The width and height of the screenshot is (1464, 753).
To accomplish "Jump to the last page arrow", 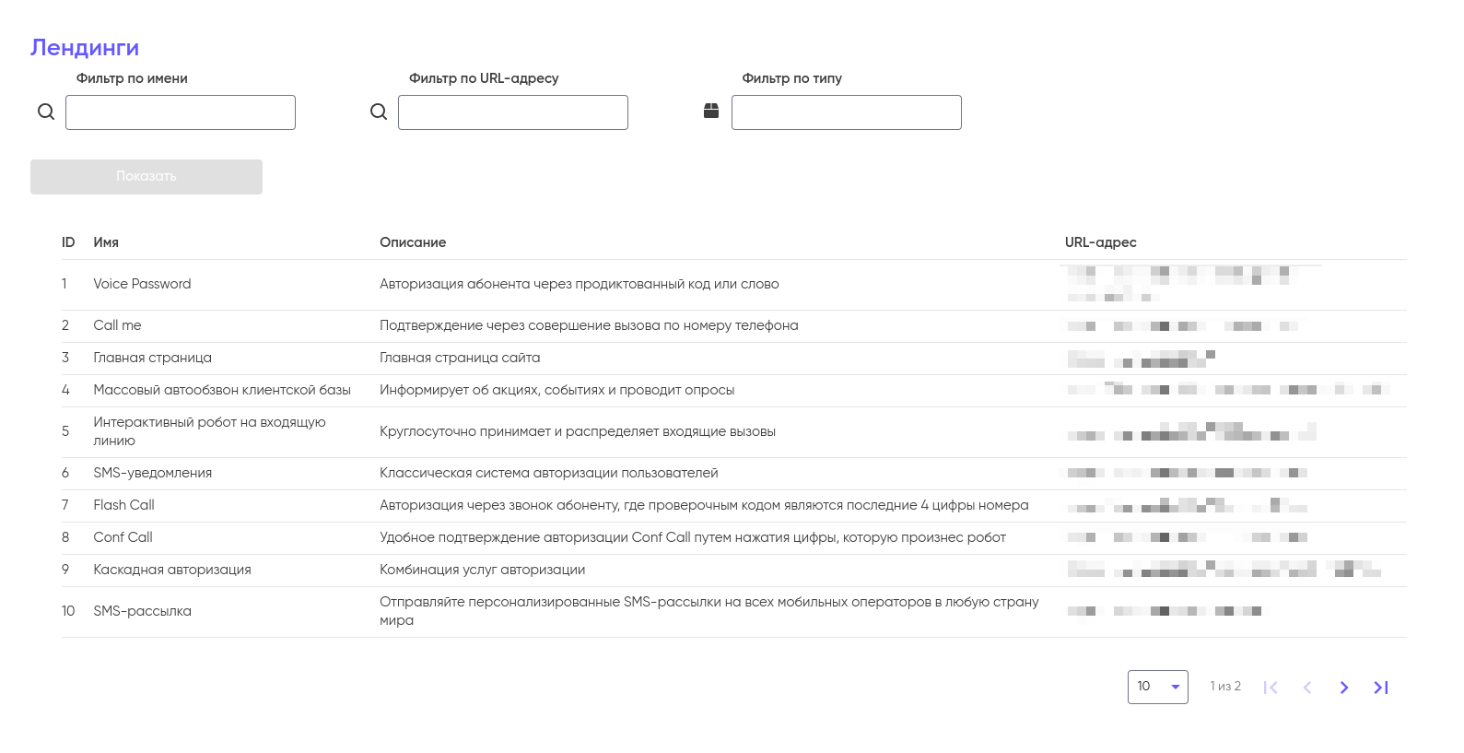I will (x=1381, y=688).
